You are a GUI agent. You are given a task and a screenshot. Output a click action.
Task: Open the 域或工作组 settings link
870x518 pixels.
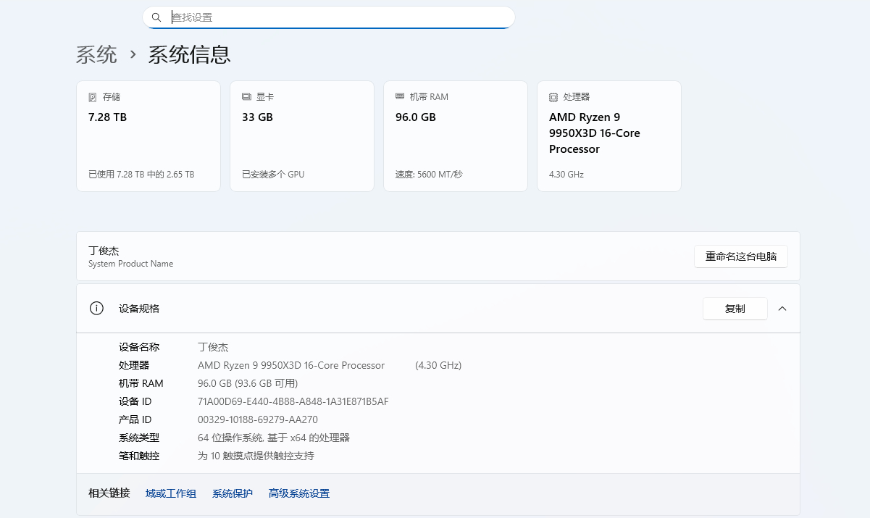170,493
